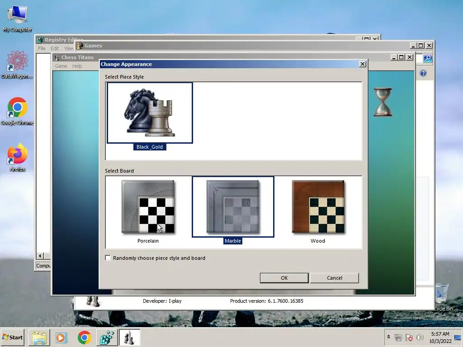
Task: Open the Start menu
Action: pyautogui.click(x=12, y=337)
